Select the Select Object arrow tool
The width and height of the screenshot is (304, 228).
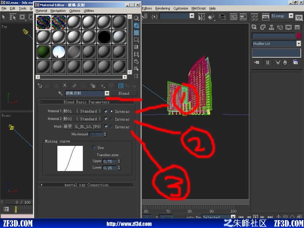pos(3,17)
